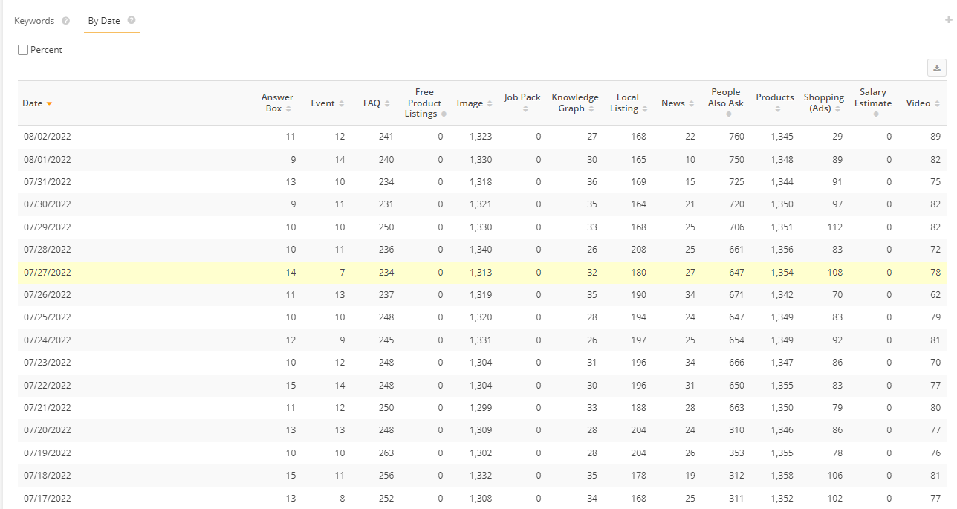
Task: Sort by Knowledge Graph column header
Action: [x=574, y=103]
